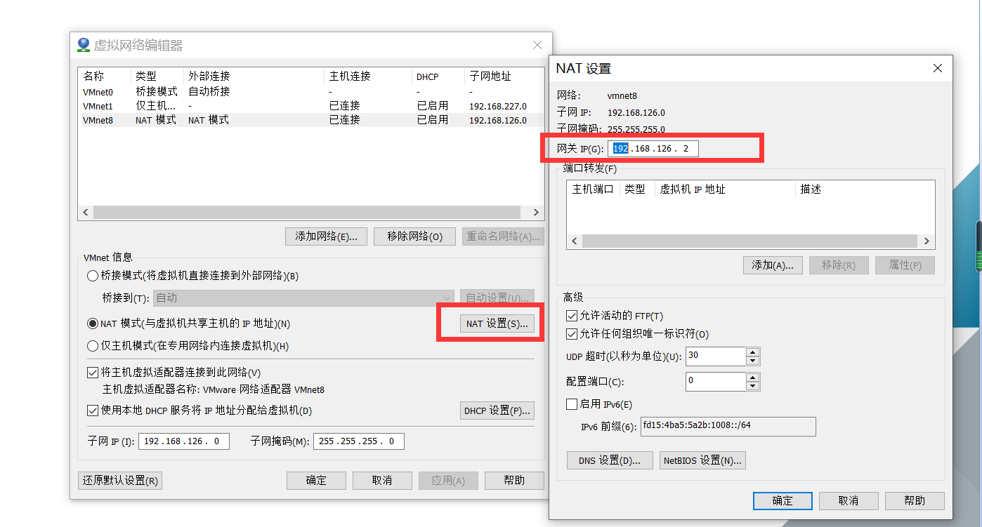Open NAT 设置(S)... button
This screenshot has width=982, height=527.
click(x=497, y=323)
